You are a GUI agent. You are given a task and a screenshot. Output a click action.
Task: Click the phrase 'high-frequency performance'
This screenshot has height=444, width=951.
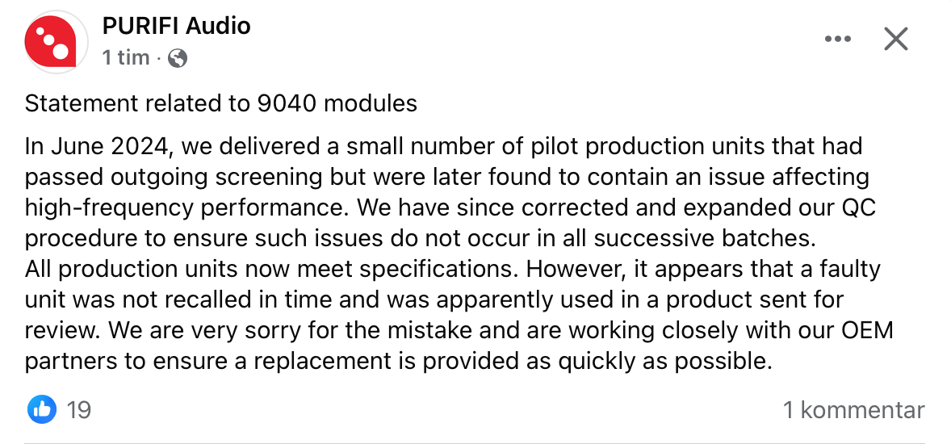[x=187, y=208]
